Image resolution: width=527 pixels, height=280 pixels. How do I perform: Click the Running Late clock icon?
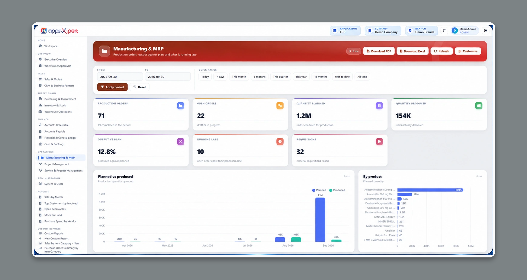[280, 141]
